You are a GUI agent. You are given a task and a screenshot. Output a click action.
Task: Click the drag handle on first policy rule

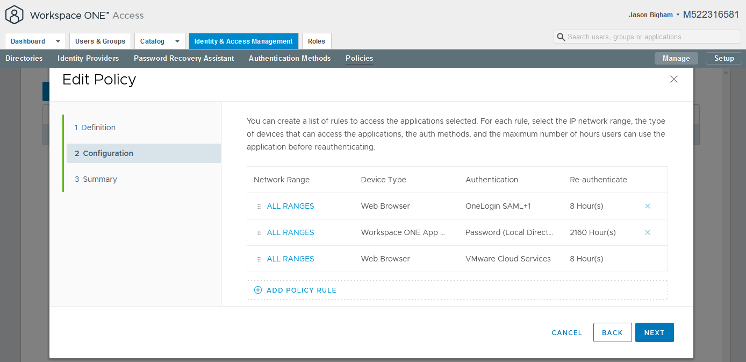point(259,205)
